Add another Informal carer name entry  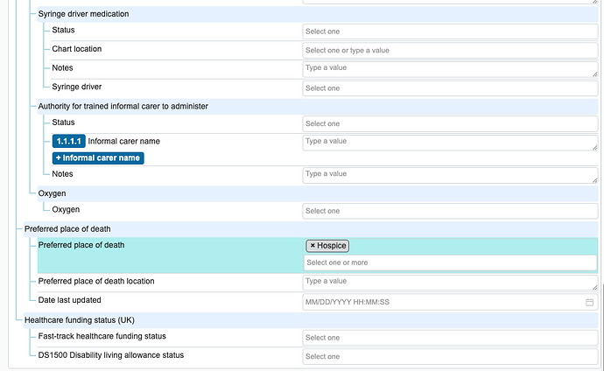[98, 157]
